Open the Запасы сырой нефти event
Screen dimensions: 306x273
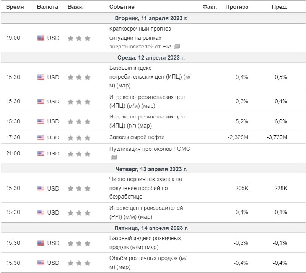pyautogui.click(x=137, y=137)
